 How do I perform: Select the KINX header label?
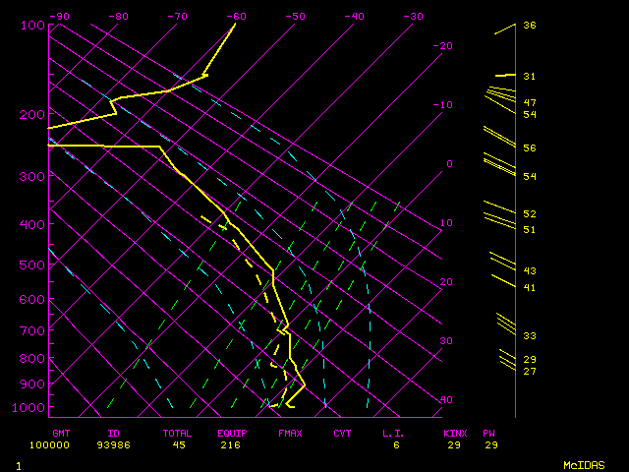pos(455,433)
